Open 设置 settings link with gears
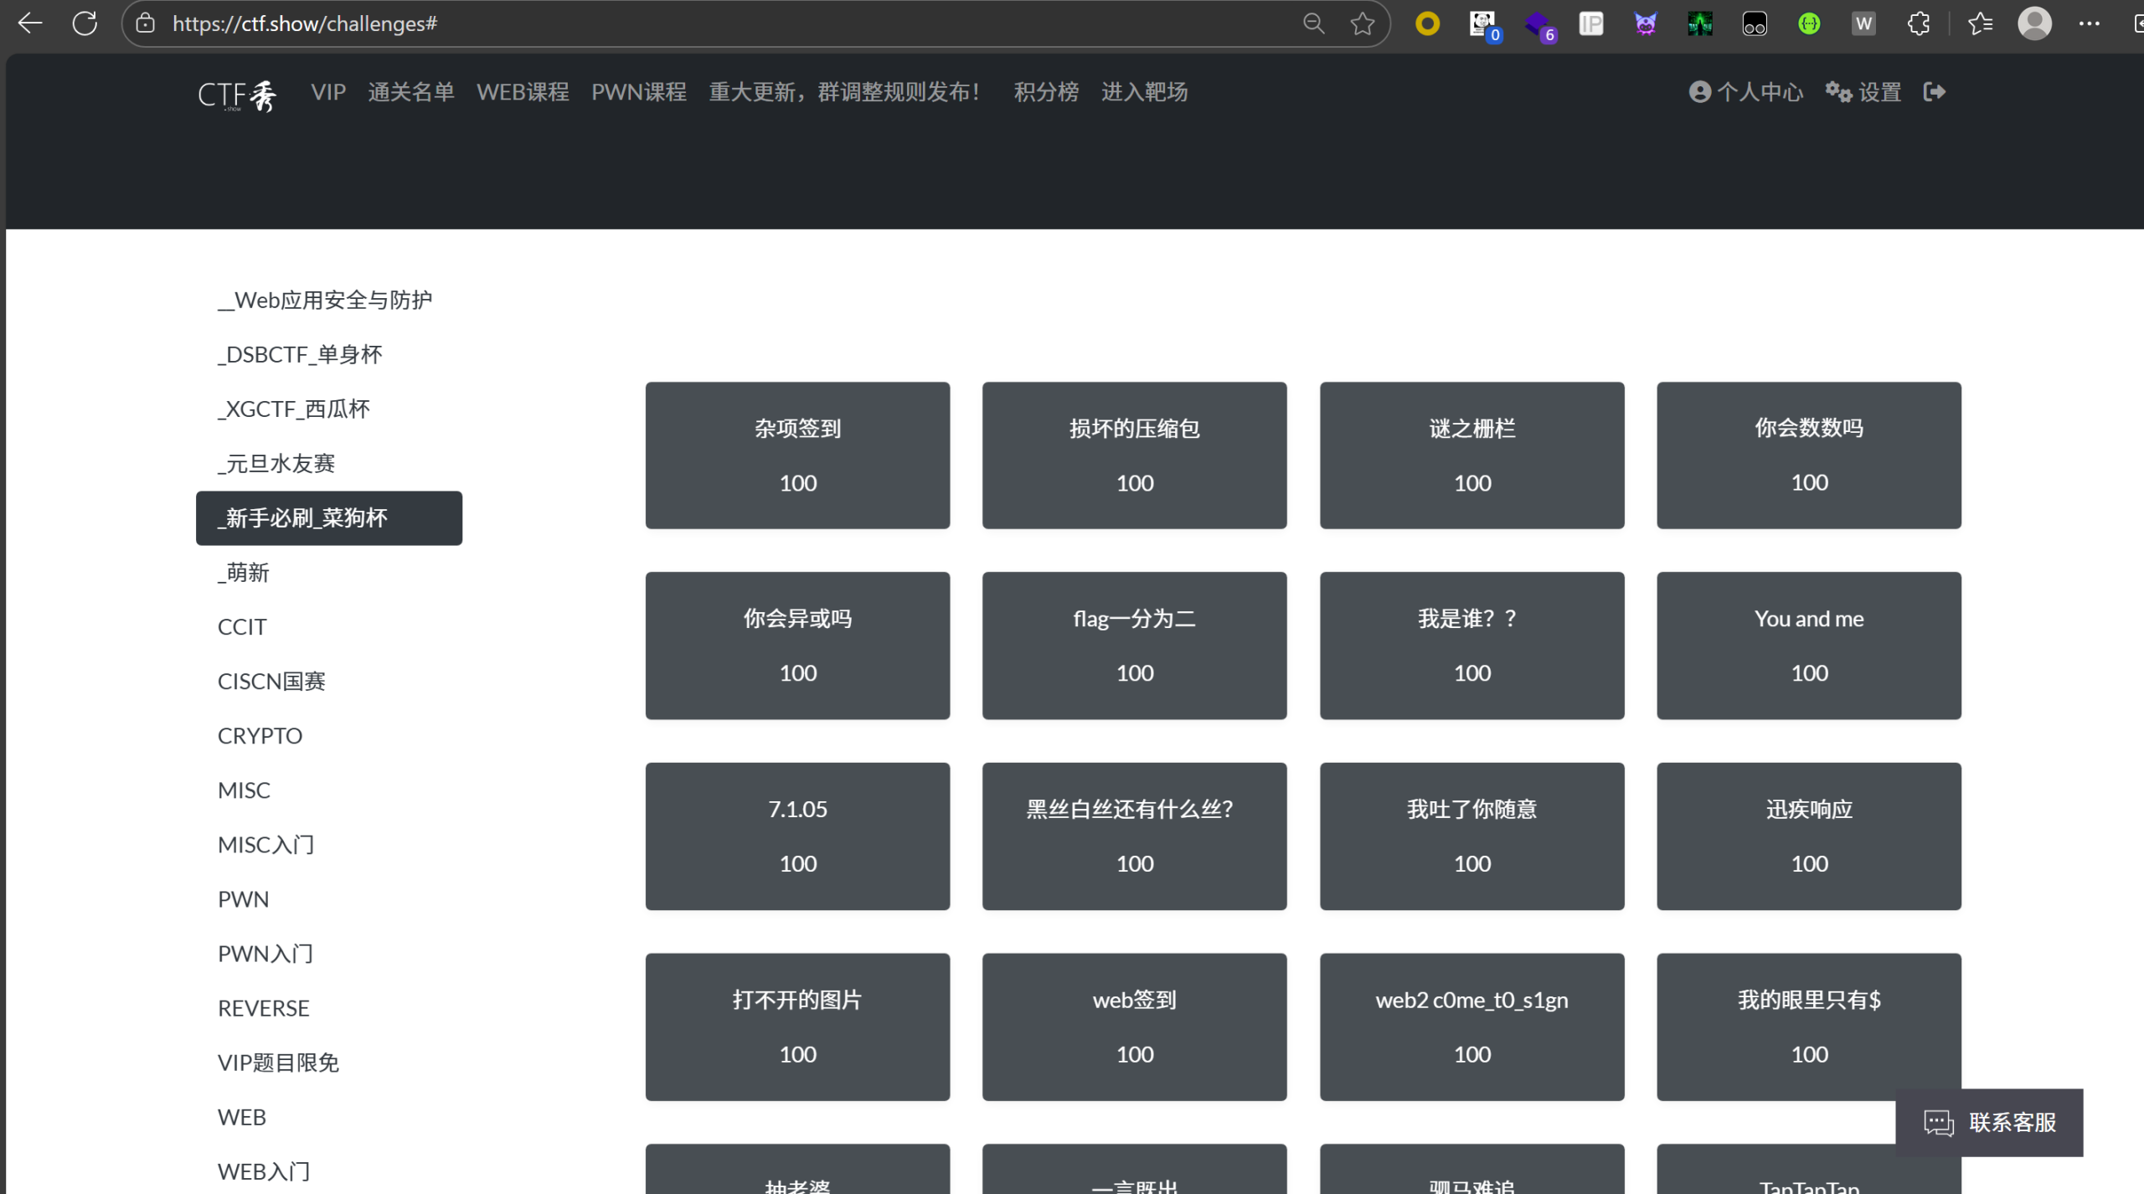The height and width of the screenshot is (1194, 2144). pos(1863,92)
